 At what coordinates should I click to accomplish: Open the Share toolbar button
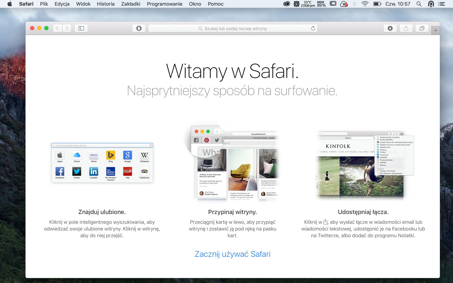pyautogui.click(x=406, y=28)
